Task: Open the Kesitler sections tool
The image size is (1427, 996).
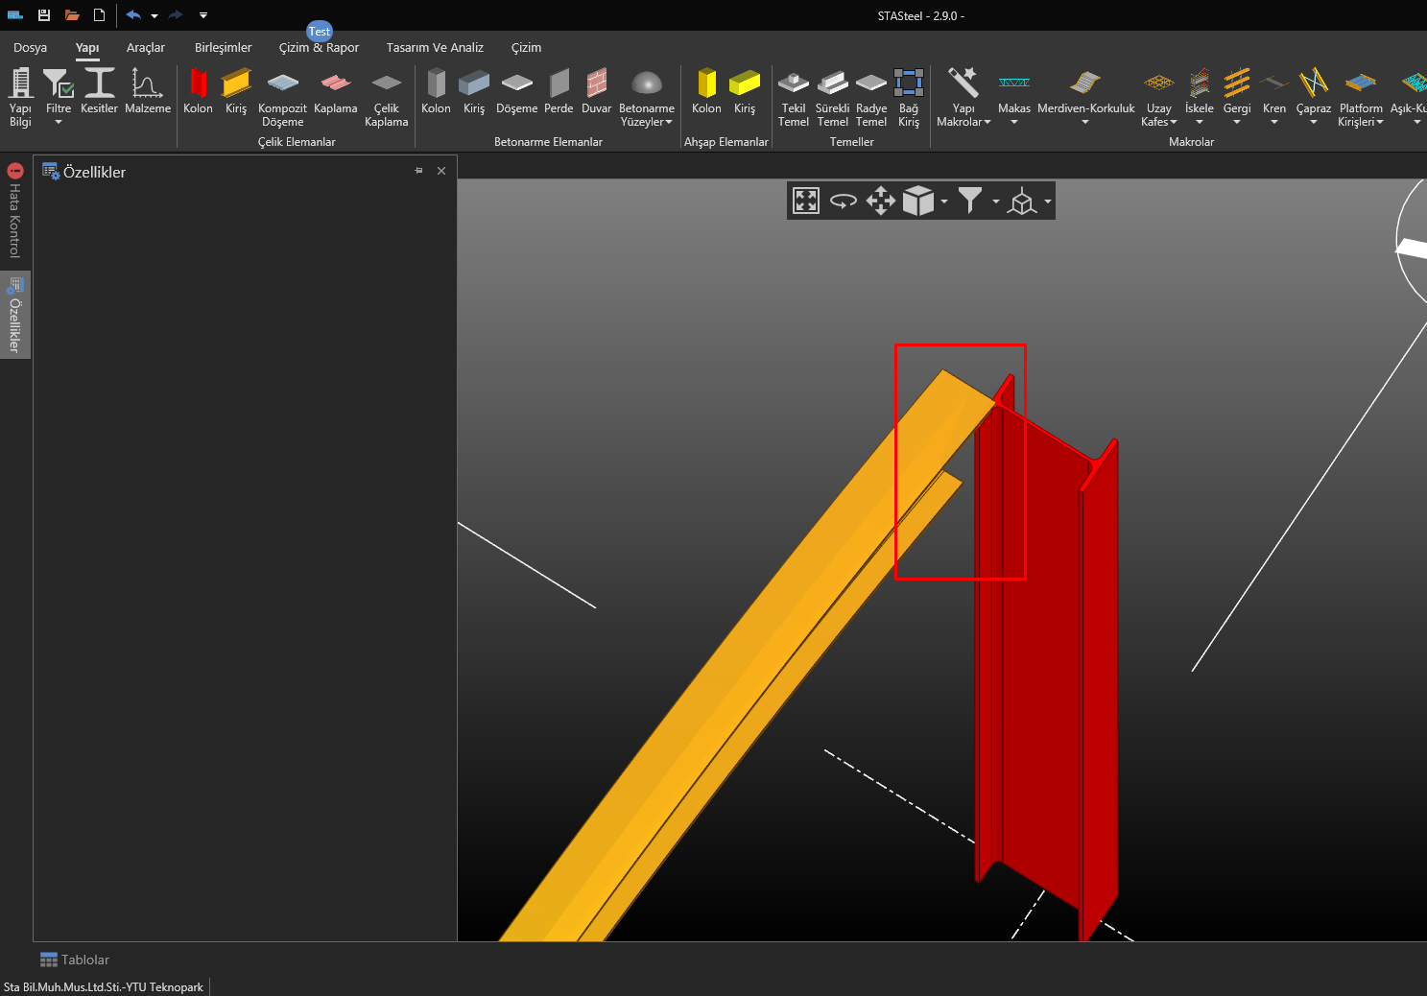Action: [x=99, y=92]
